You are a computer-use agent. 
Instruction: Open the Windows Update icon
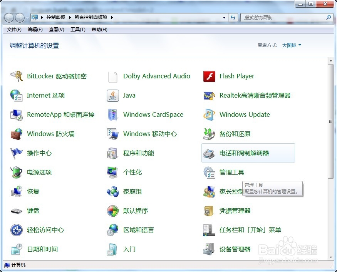pos(209,114)
